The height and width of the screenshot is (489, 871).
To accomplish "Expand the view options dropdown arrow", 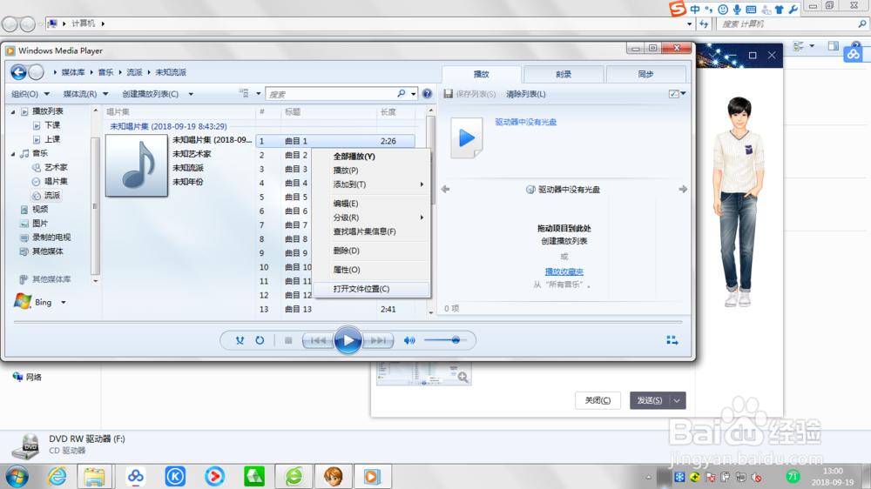I will [x=259, y=94].
